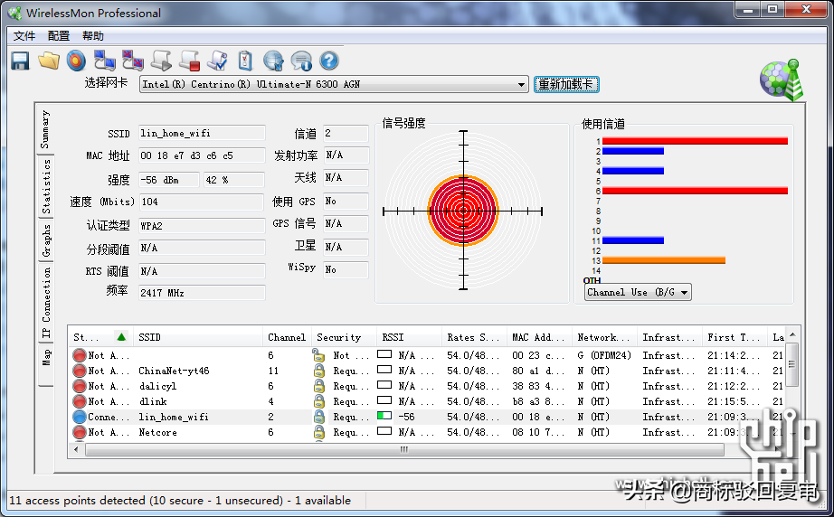The width and height of the screenshot is (834, 517).
Task: Sort by the Security column header
Action: [344, 337]
